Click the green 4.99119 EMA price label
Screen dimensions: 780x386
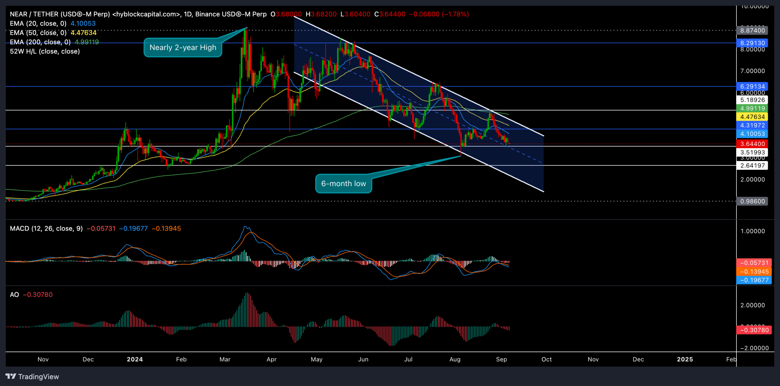[x=752, y=108]
